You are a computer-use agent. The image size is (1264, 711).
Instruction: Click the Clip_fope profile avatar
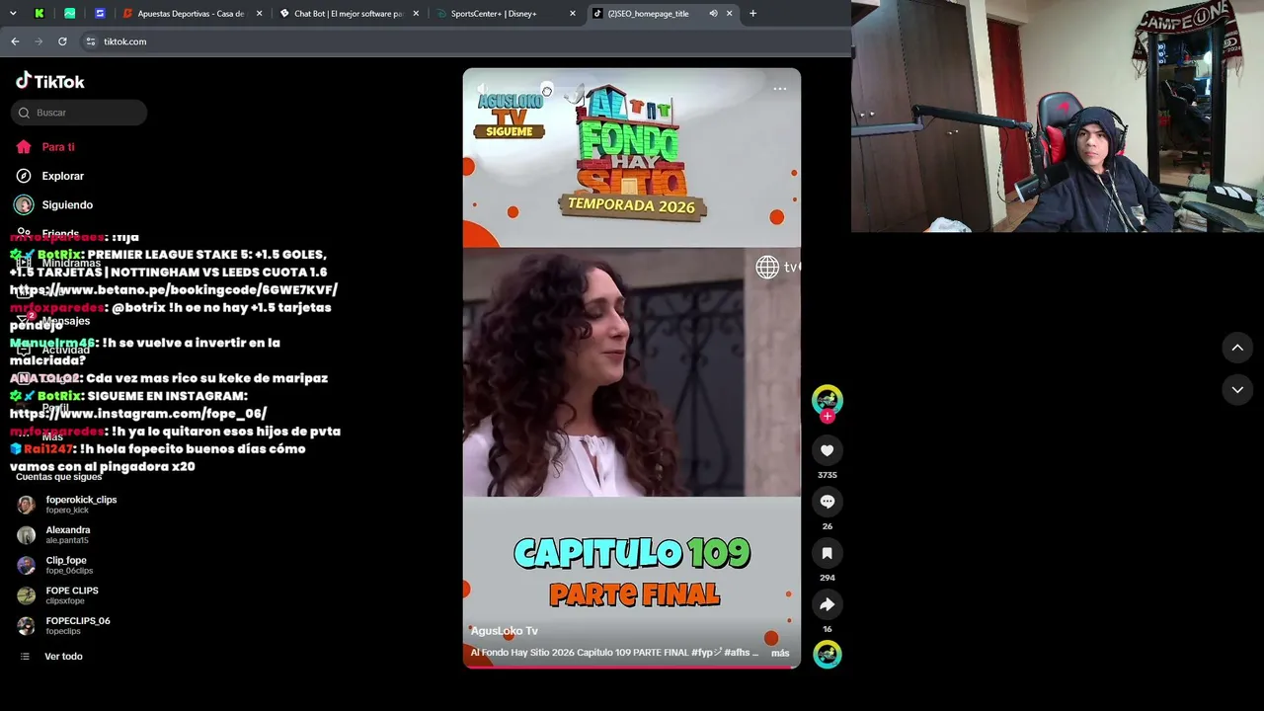pos(27,566)
